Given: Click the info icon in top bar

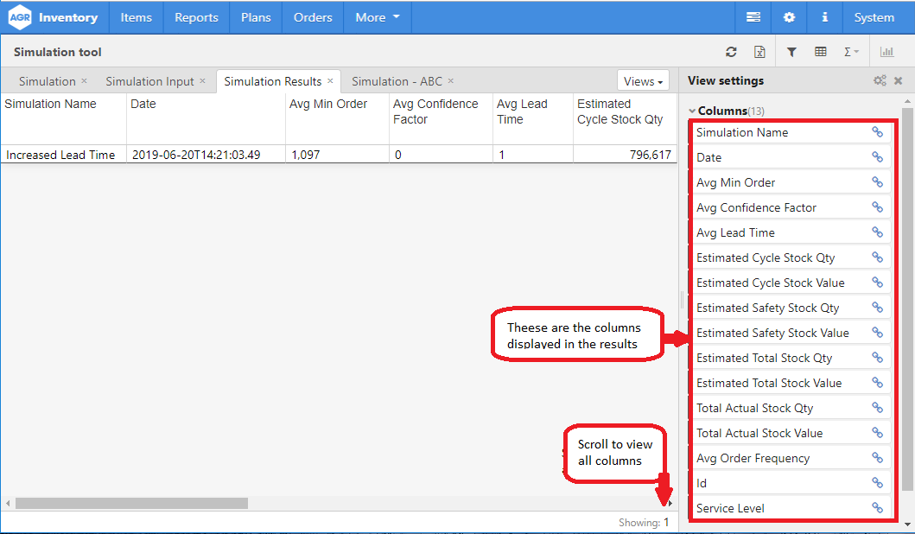Looking at the screenshot, I should pyautogui.click(x=824, y=17).
